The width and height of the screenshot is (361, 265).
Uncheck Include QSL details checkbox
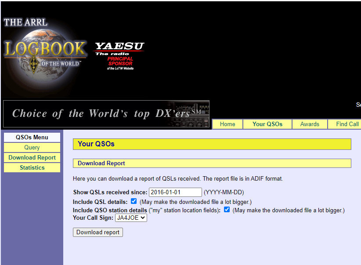coord(134,201)
